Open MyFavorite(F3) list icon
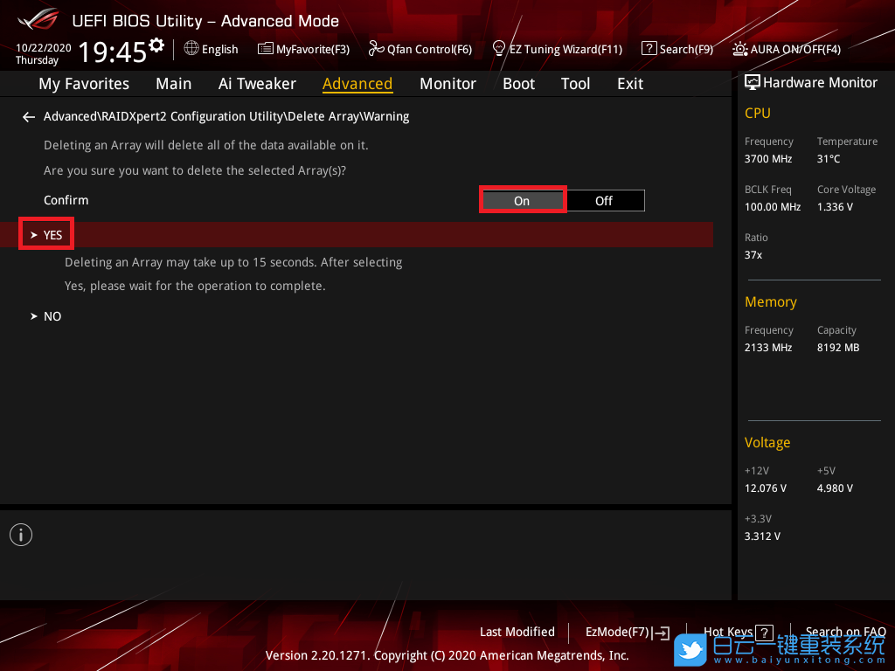The width and height of the screenshot is (895, 671). [266, 49]
